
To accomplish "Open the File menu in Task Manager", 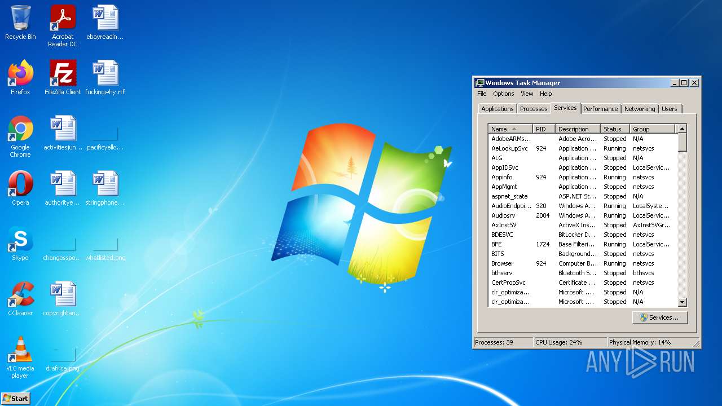I will click(x=482, y=94).
